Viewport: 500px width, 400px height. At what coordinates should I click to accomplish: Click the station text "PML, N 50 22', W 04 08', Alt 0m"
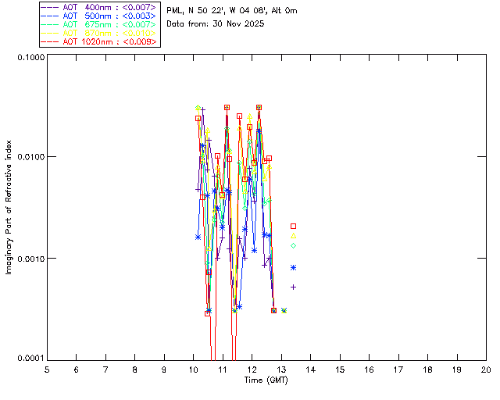pyautogui.click(x=232, y=11)
